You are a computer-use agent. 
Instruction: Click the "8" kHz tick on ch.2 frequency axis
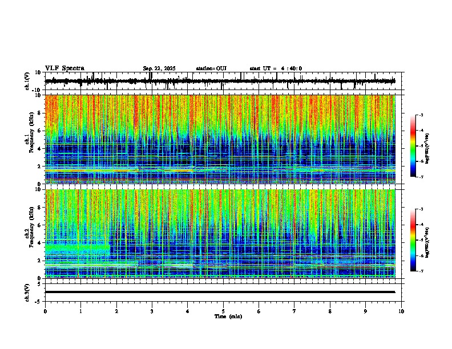pos(40,208)
